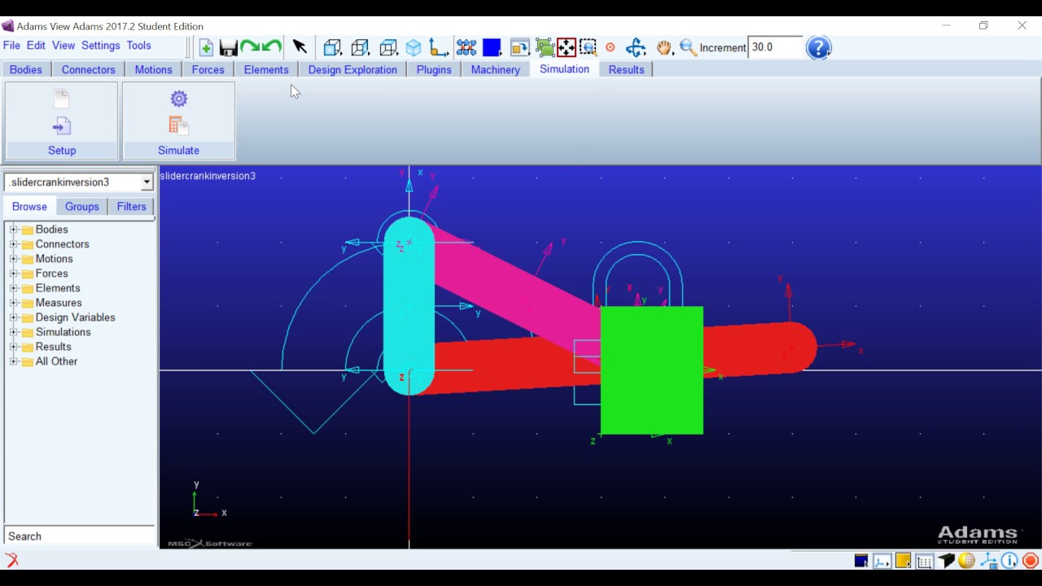Select the Results tree folder label
This screenshot has width=1042, height=586.
pos(53,347)
